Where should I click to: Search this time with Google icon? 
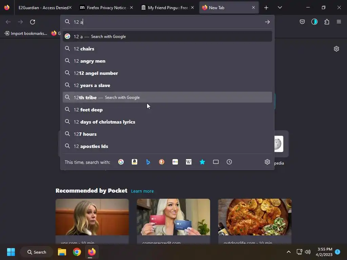[121, 162]
